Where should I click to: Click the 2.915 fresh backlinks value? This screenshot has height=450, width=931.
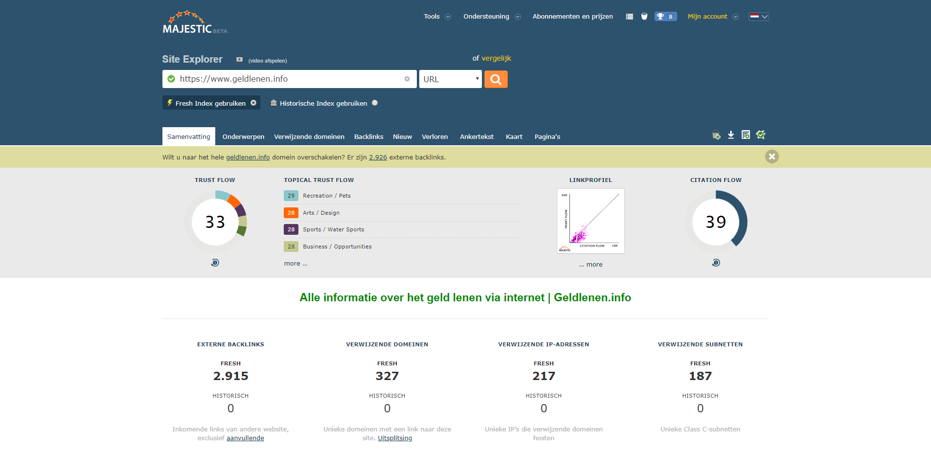tap(231, 376)
